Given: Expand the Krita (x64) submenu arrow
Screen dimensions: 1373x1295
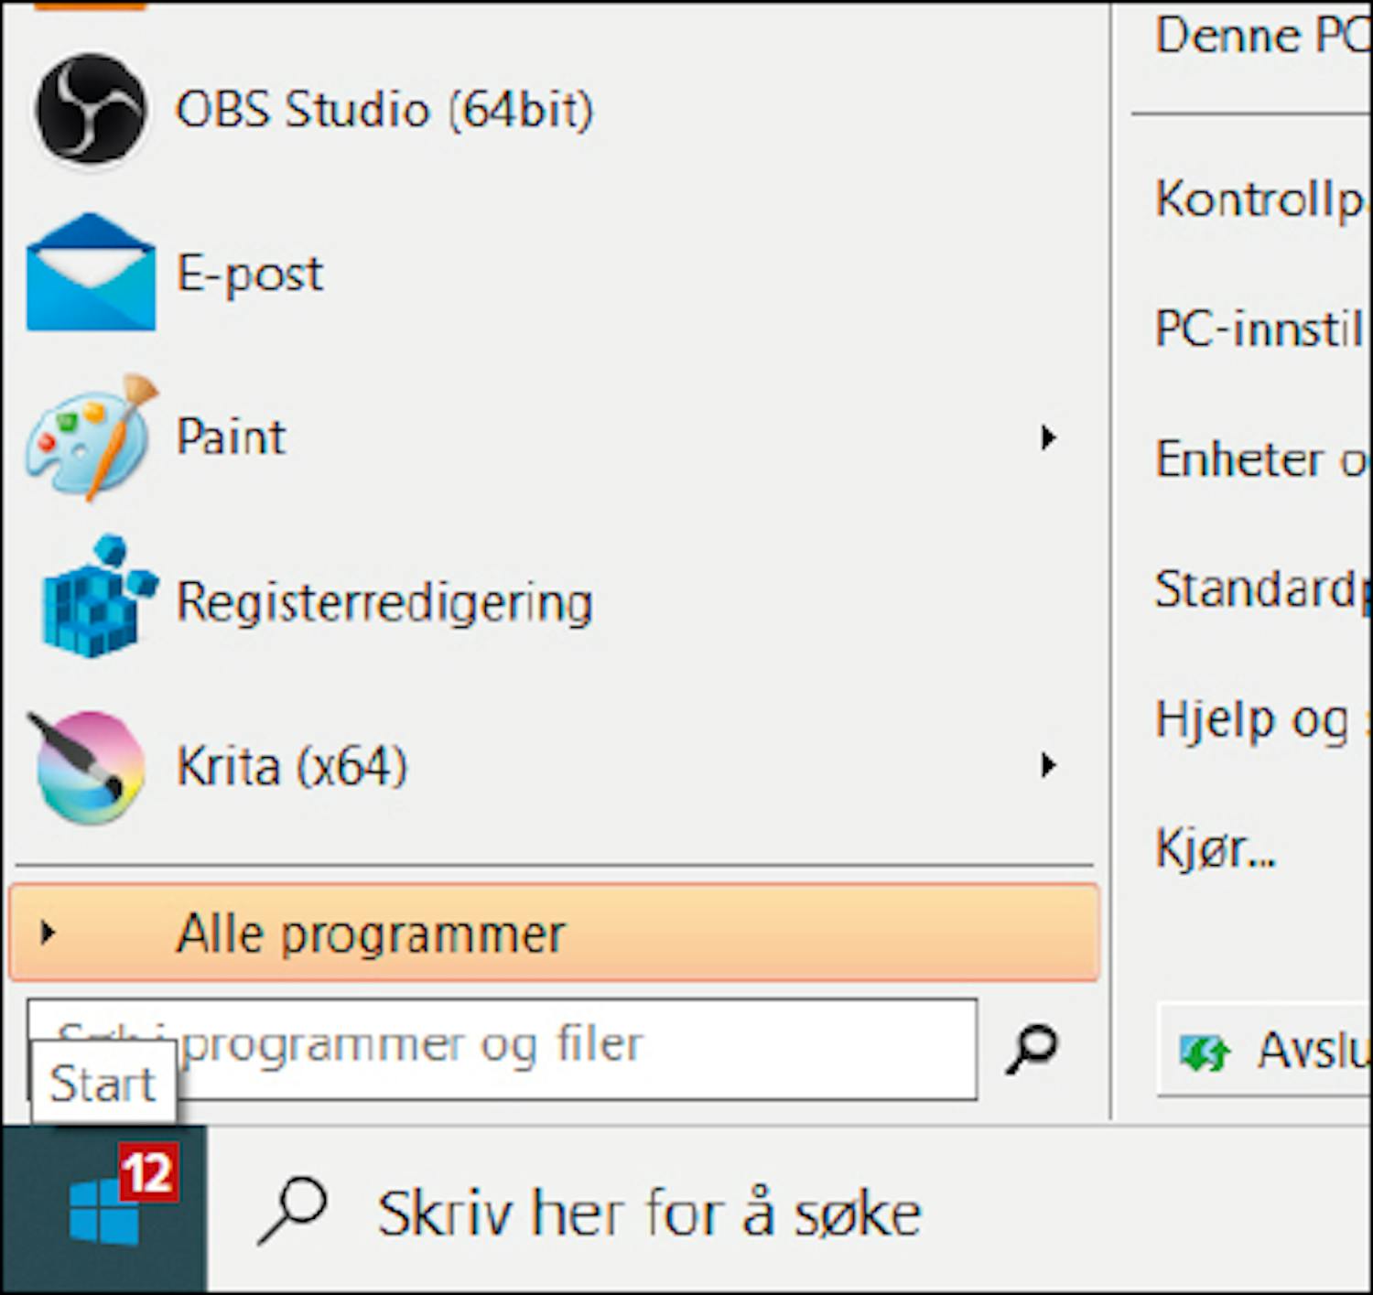Looking at the screenshot, I should [1048, 765].
